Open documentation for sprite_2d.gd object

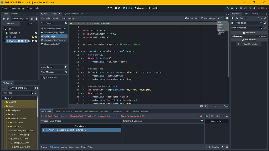[x=265, y=23]
